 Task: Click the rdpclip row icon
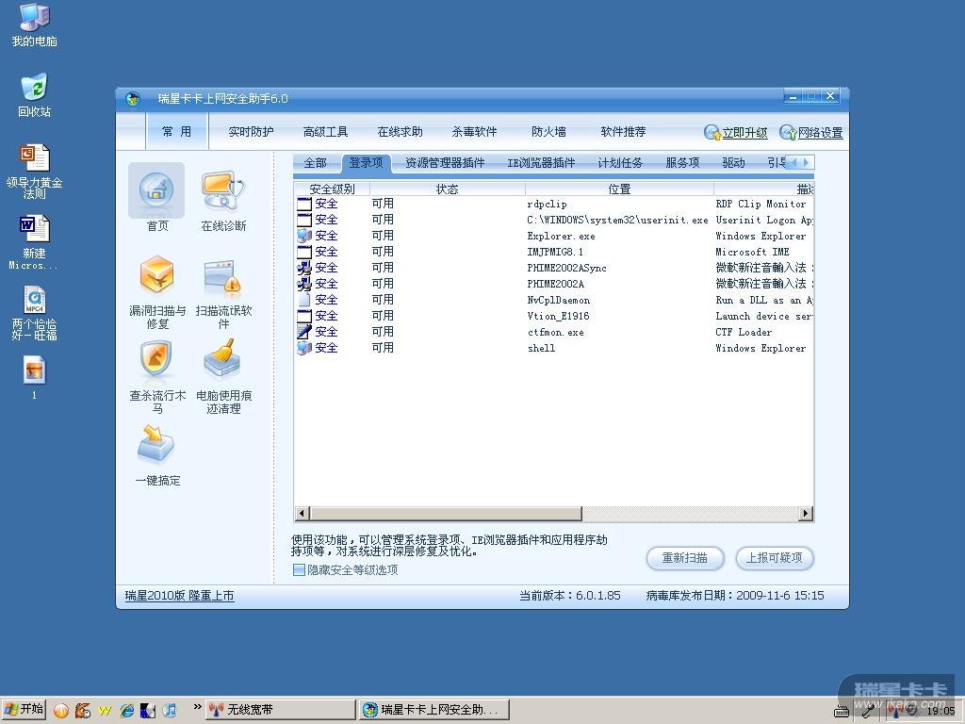point(304,204)
